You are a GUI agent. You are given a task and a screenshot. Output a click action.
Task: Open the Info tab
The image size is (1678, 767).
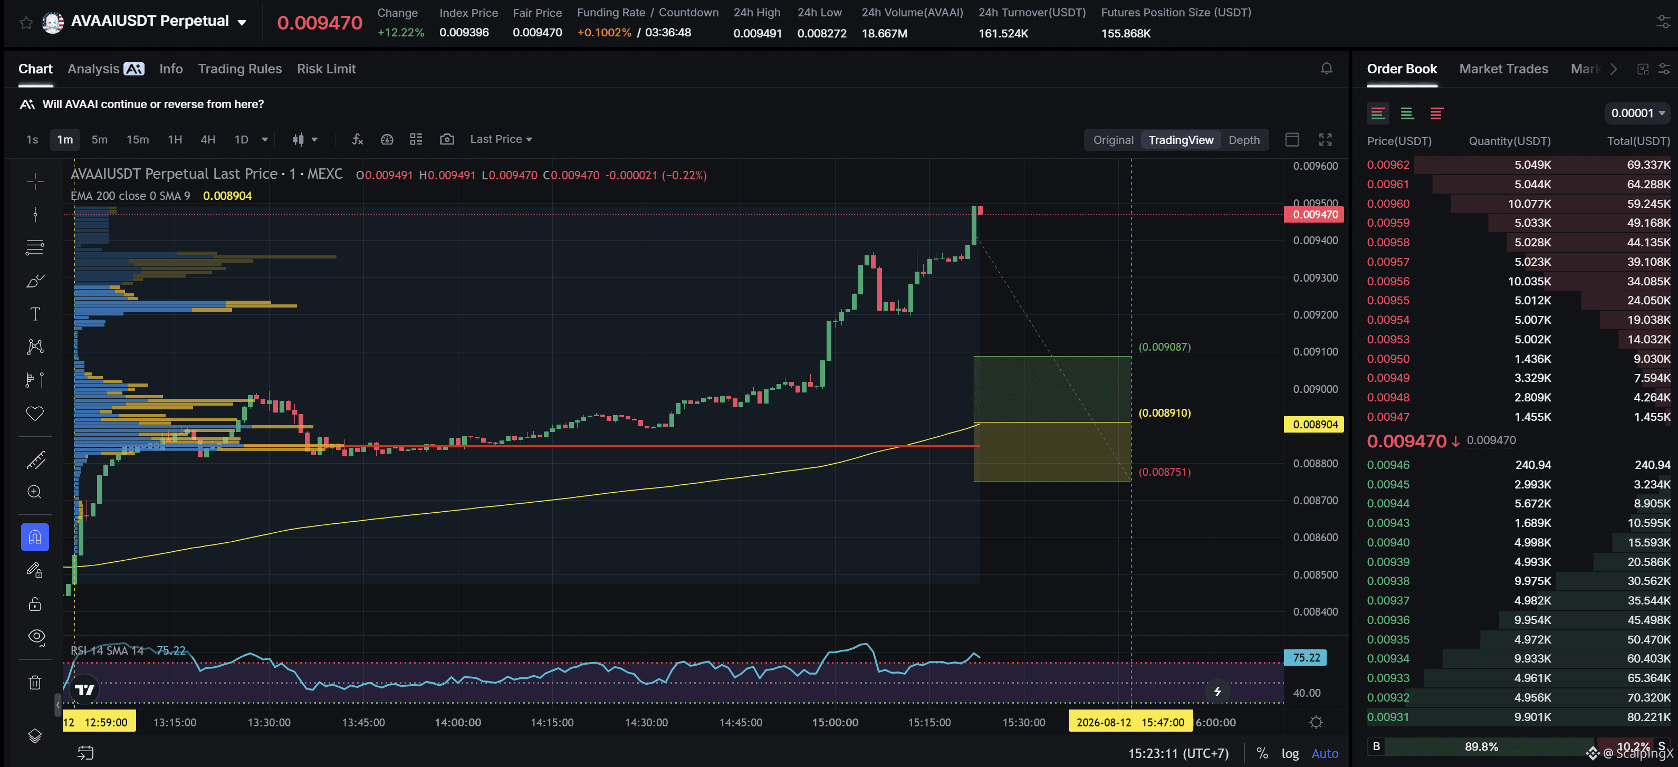171,69
